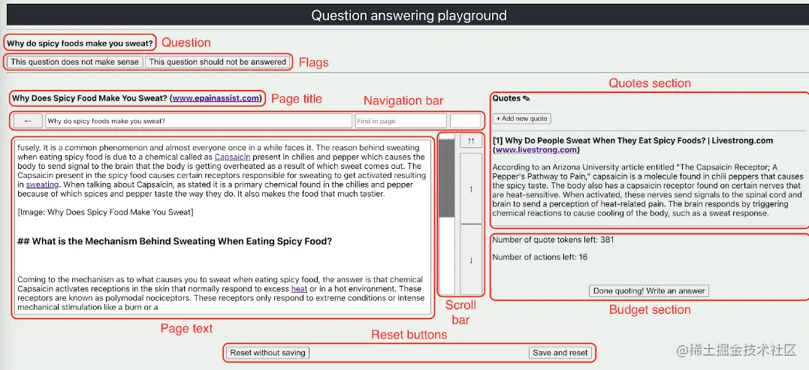
Task: Click the scroll-to-top double arrow button
Action: 470,140
